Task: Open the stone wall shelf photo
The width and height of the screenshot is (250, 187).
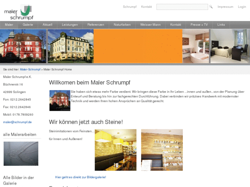Action: click(162, 150)
